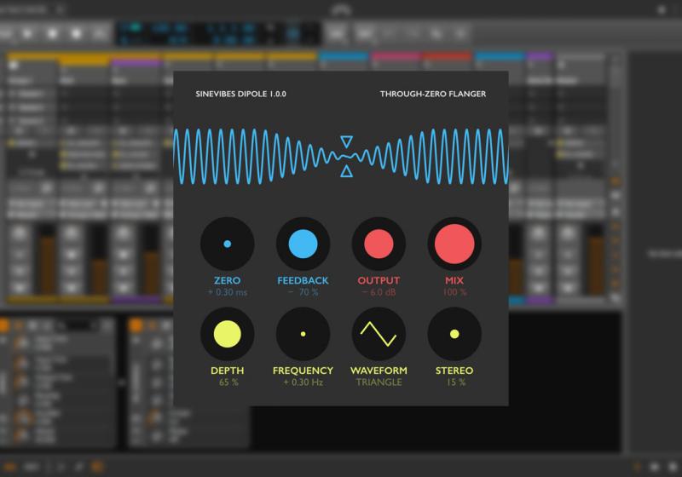Click the blue flanger waveform display
Screen dimensions: 682x477
[x=341, y=157]
